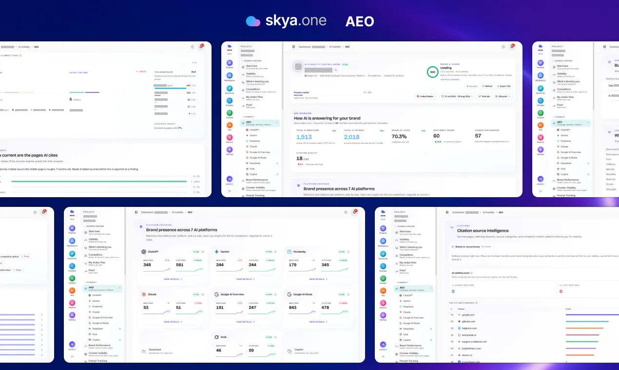This screenshot has height=370, width=619.
Task: Click the Brand AI Score 100 ring
Action: pos(432,72)
